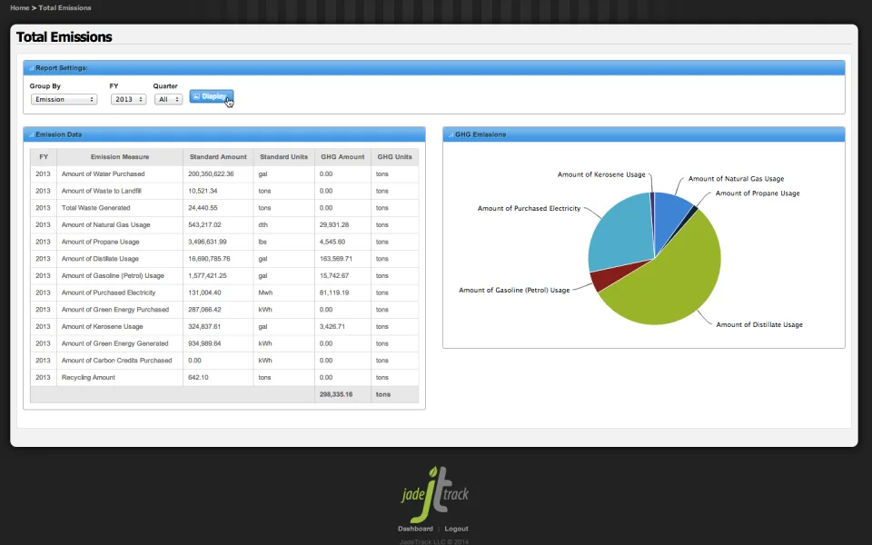Select the Amount of Kerosene Usage chart label
This screenshot has width=872, height=545.
coord(601,174)
